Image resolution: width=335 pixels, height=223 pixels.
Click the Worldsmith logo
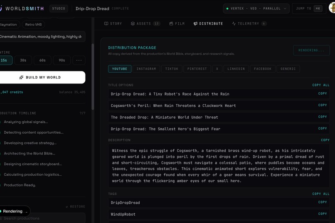22,9
